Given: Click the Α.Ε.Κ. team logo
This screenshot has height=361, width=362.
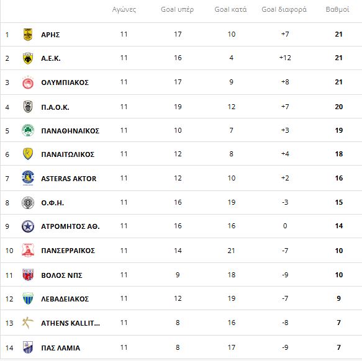Looking at the screenshot, I should pyautogui.click(x=28, y=58).
